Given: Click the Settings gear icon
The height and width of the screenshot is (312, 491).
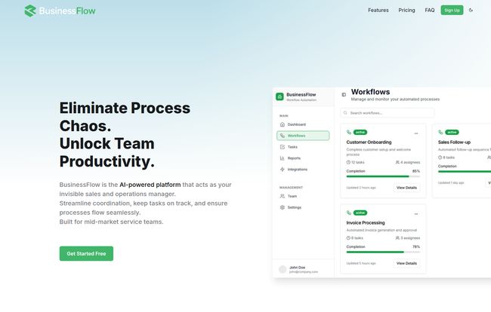Looking at the screenshot, I should (x=283, y=207).
